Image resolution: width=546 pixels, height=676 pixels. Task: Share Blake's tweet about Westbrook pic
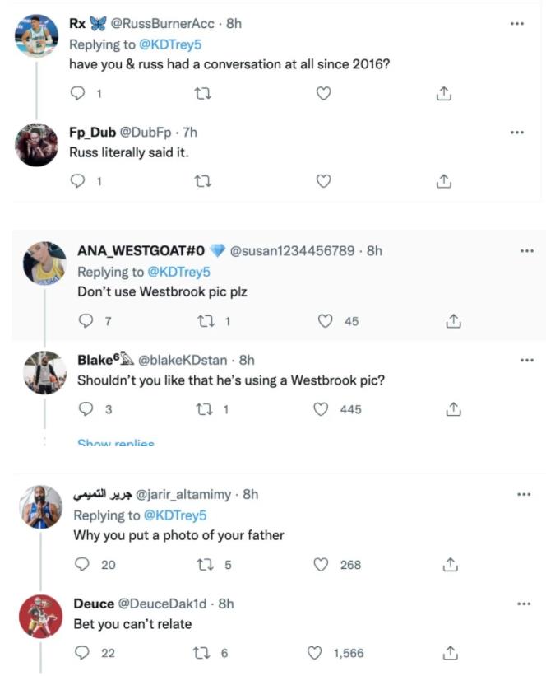[x=451, y=408]
